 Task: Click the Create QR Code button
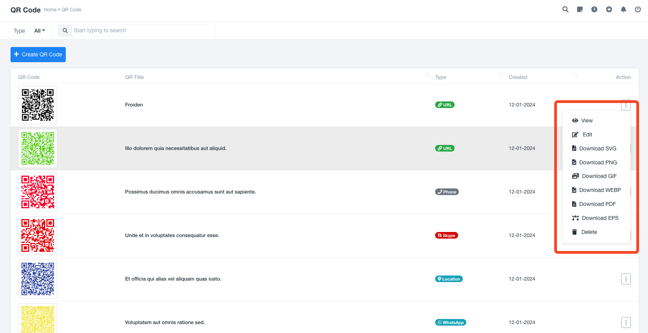point(38,54)
